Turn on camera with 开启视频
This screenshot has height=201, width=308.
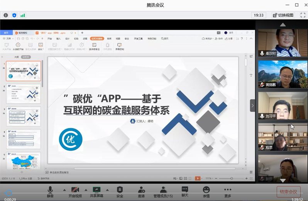pos(75,191)
